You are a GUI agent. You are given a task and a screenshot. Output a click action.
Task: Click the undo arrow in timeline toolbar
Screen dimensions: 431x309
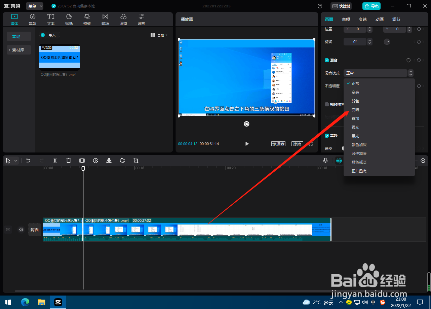point(28,161)
